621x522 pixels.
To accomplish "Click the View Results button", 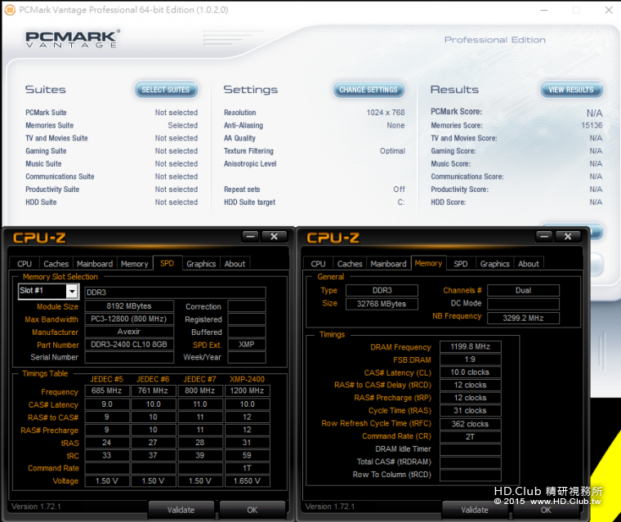I will 571,90.
